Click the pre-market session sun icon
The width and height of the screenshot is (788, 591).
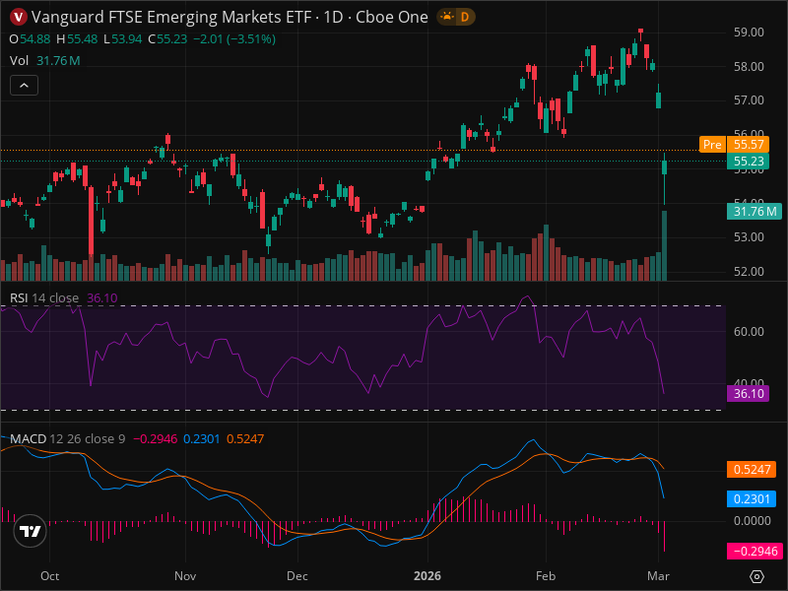446,17
